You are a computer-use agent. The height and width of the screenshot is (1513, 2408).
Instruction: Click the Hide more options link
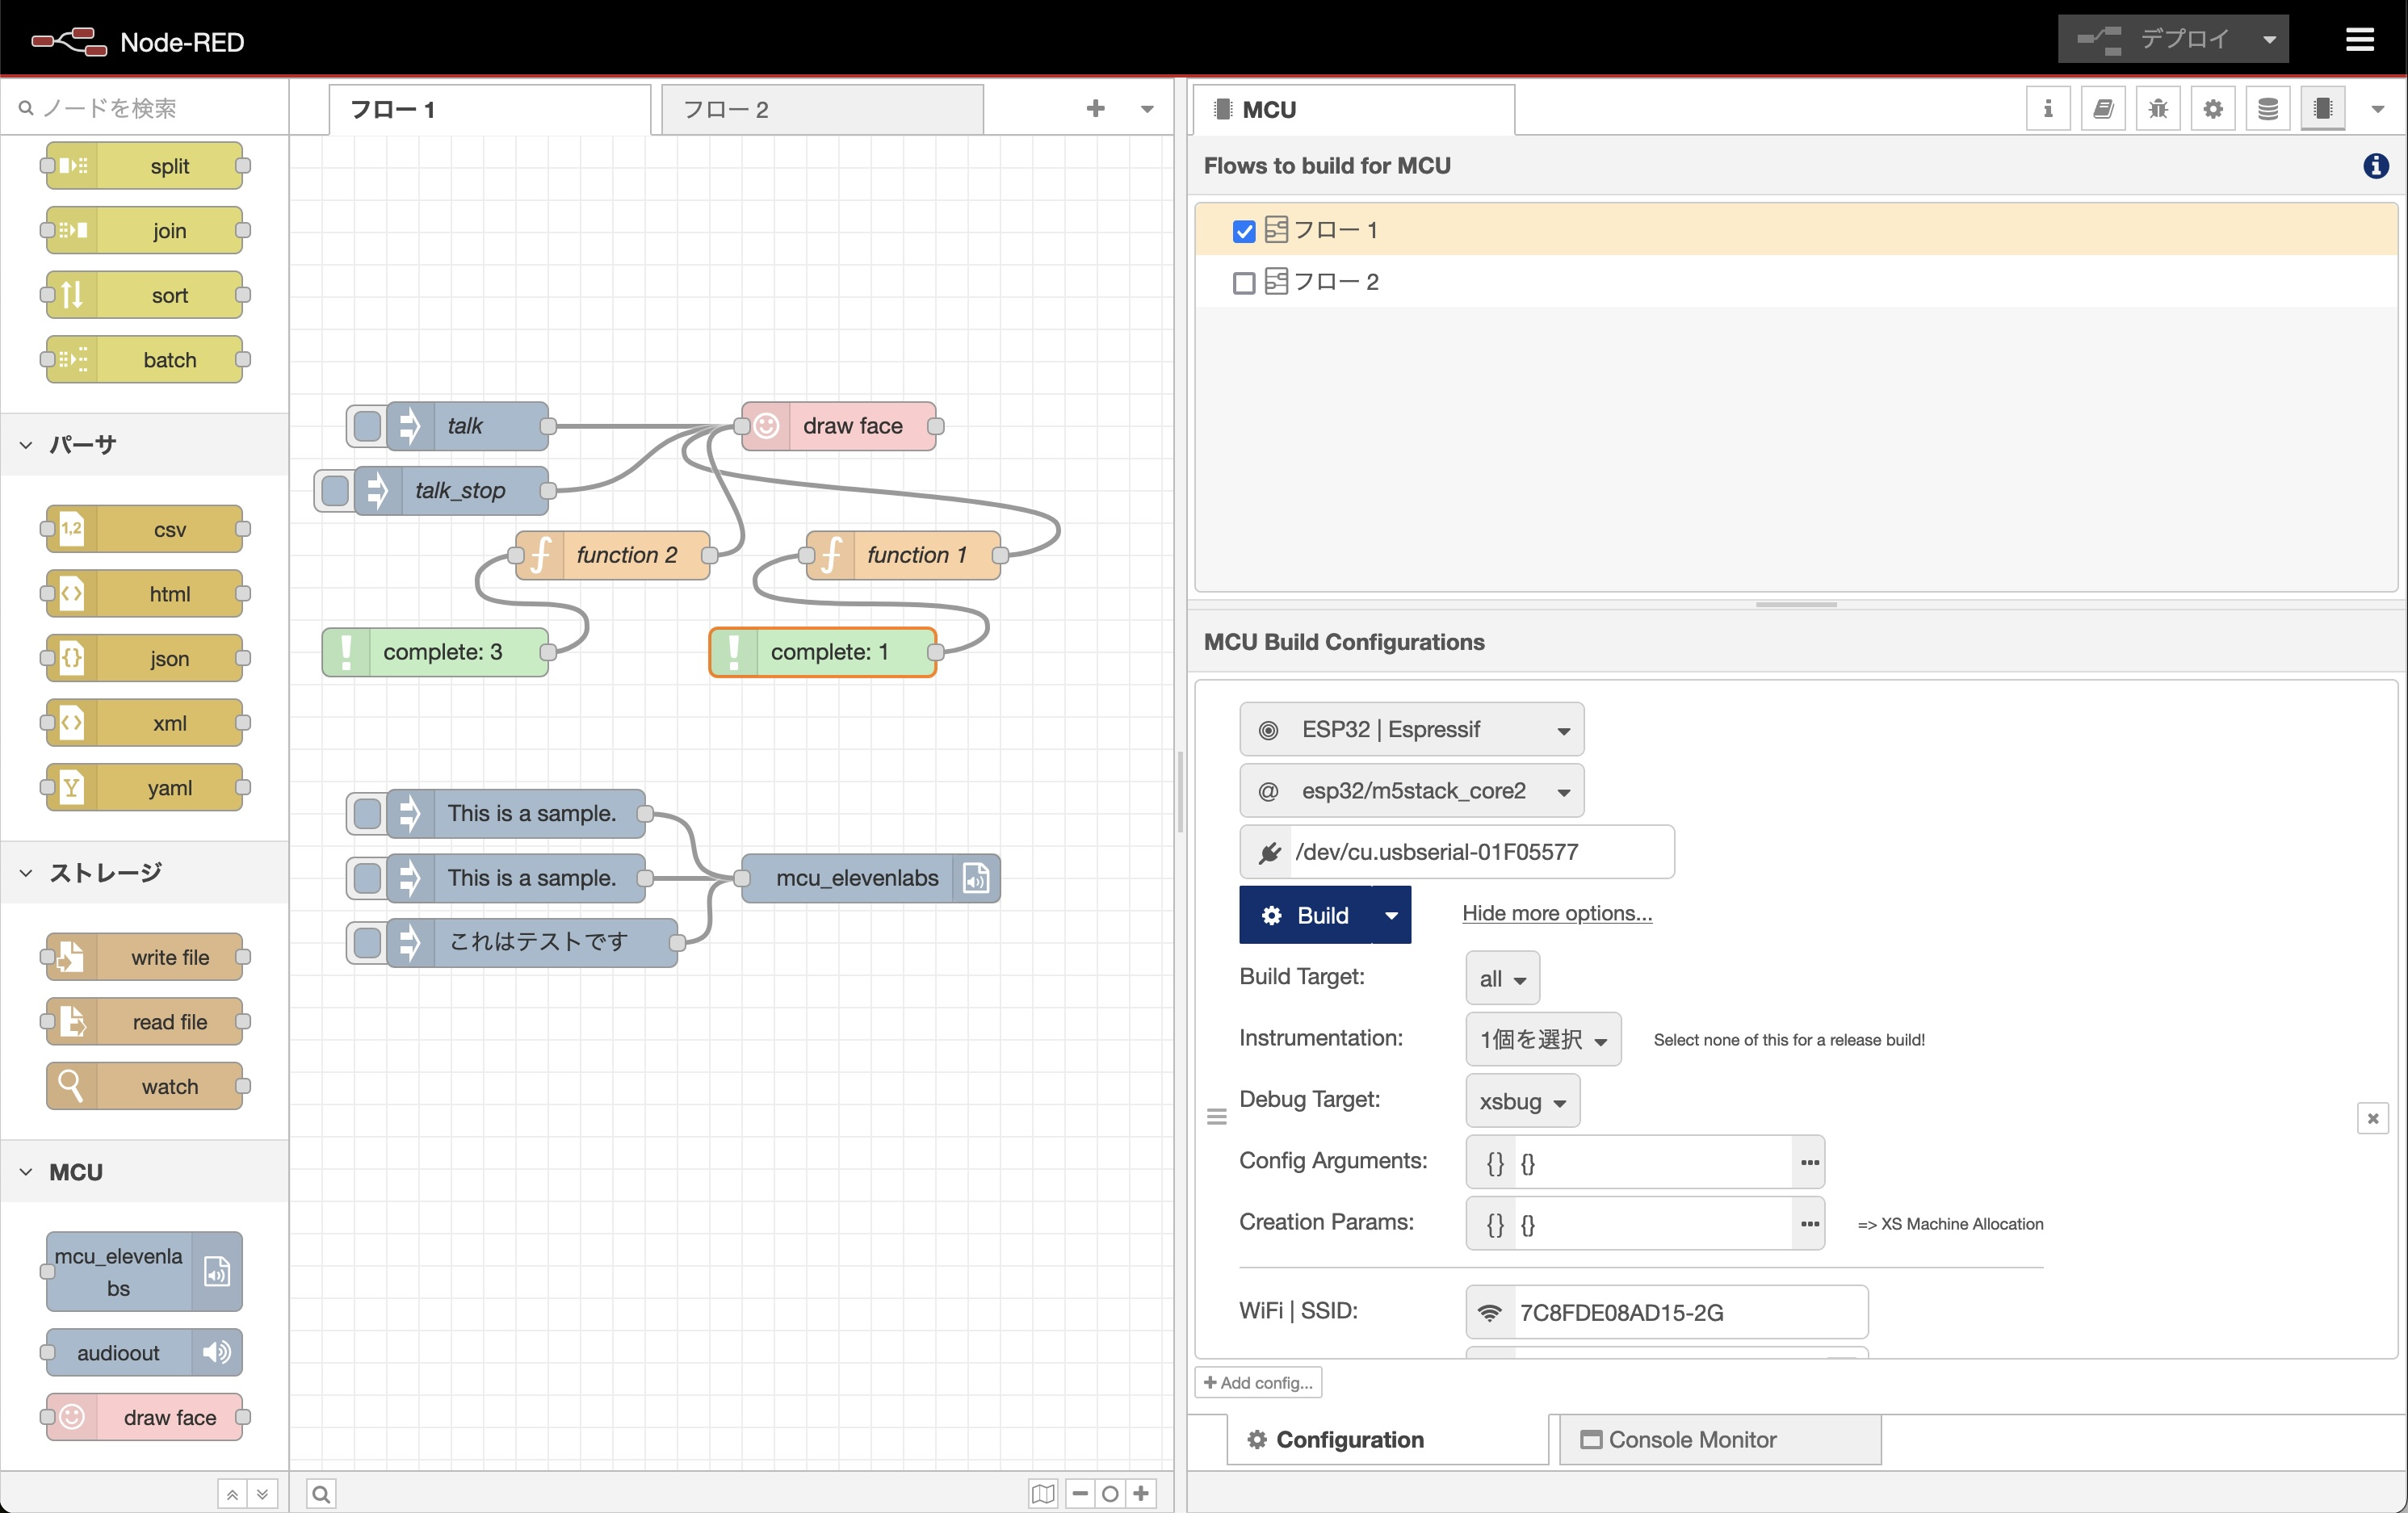click(x=1556, y=913)
